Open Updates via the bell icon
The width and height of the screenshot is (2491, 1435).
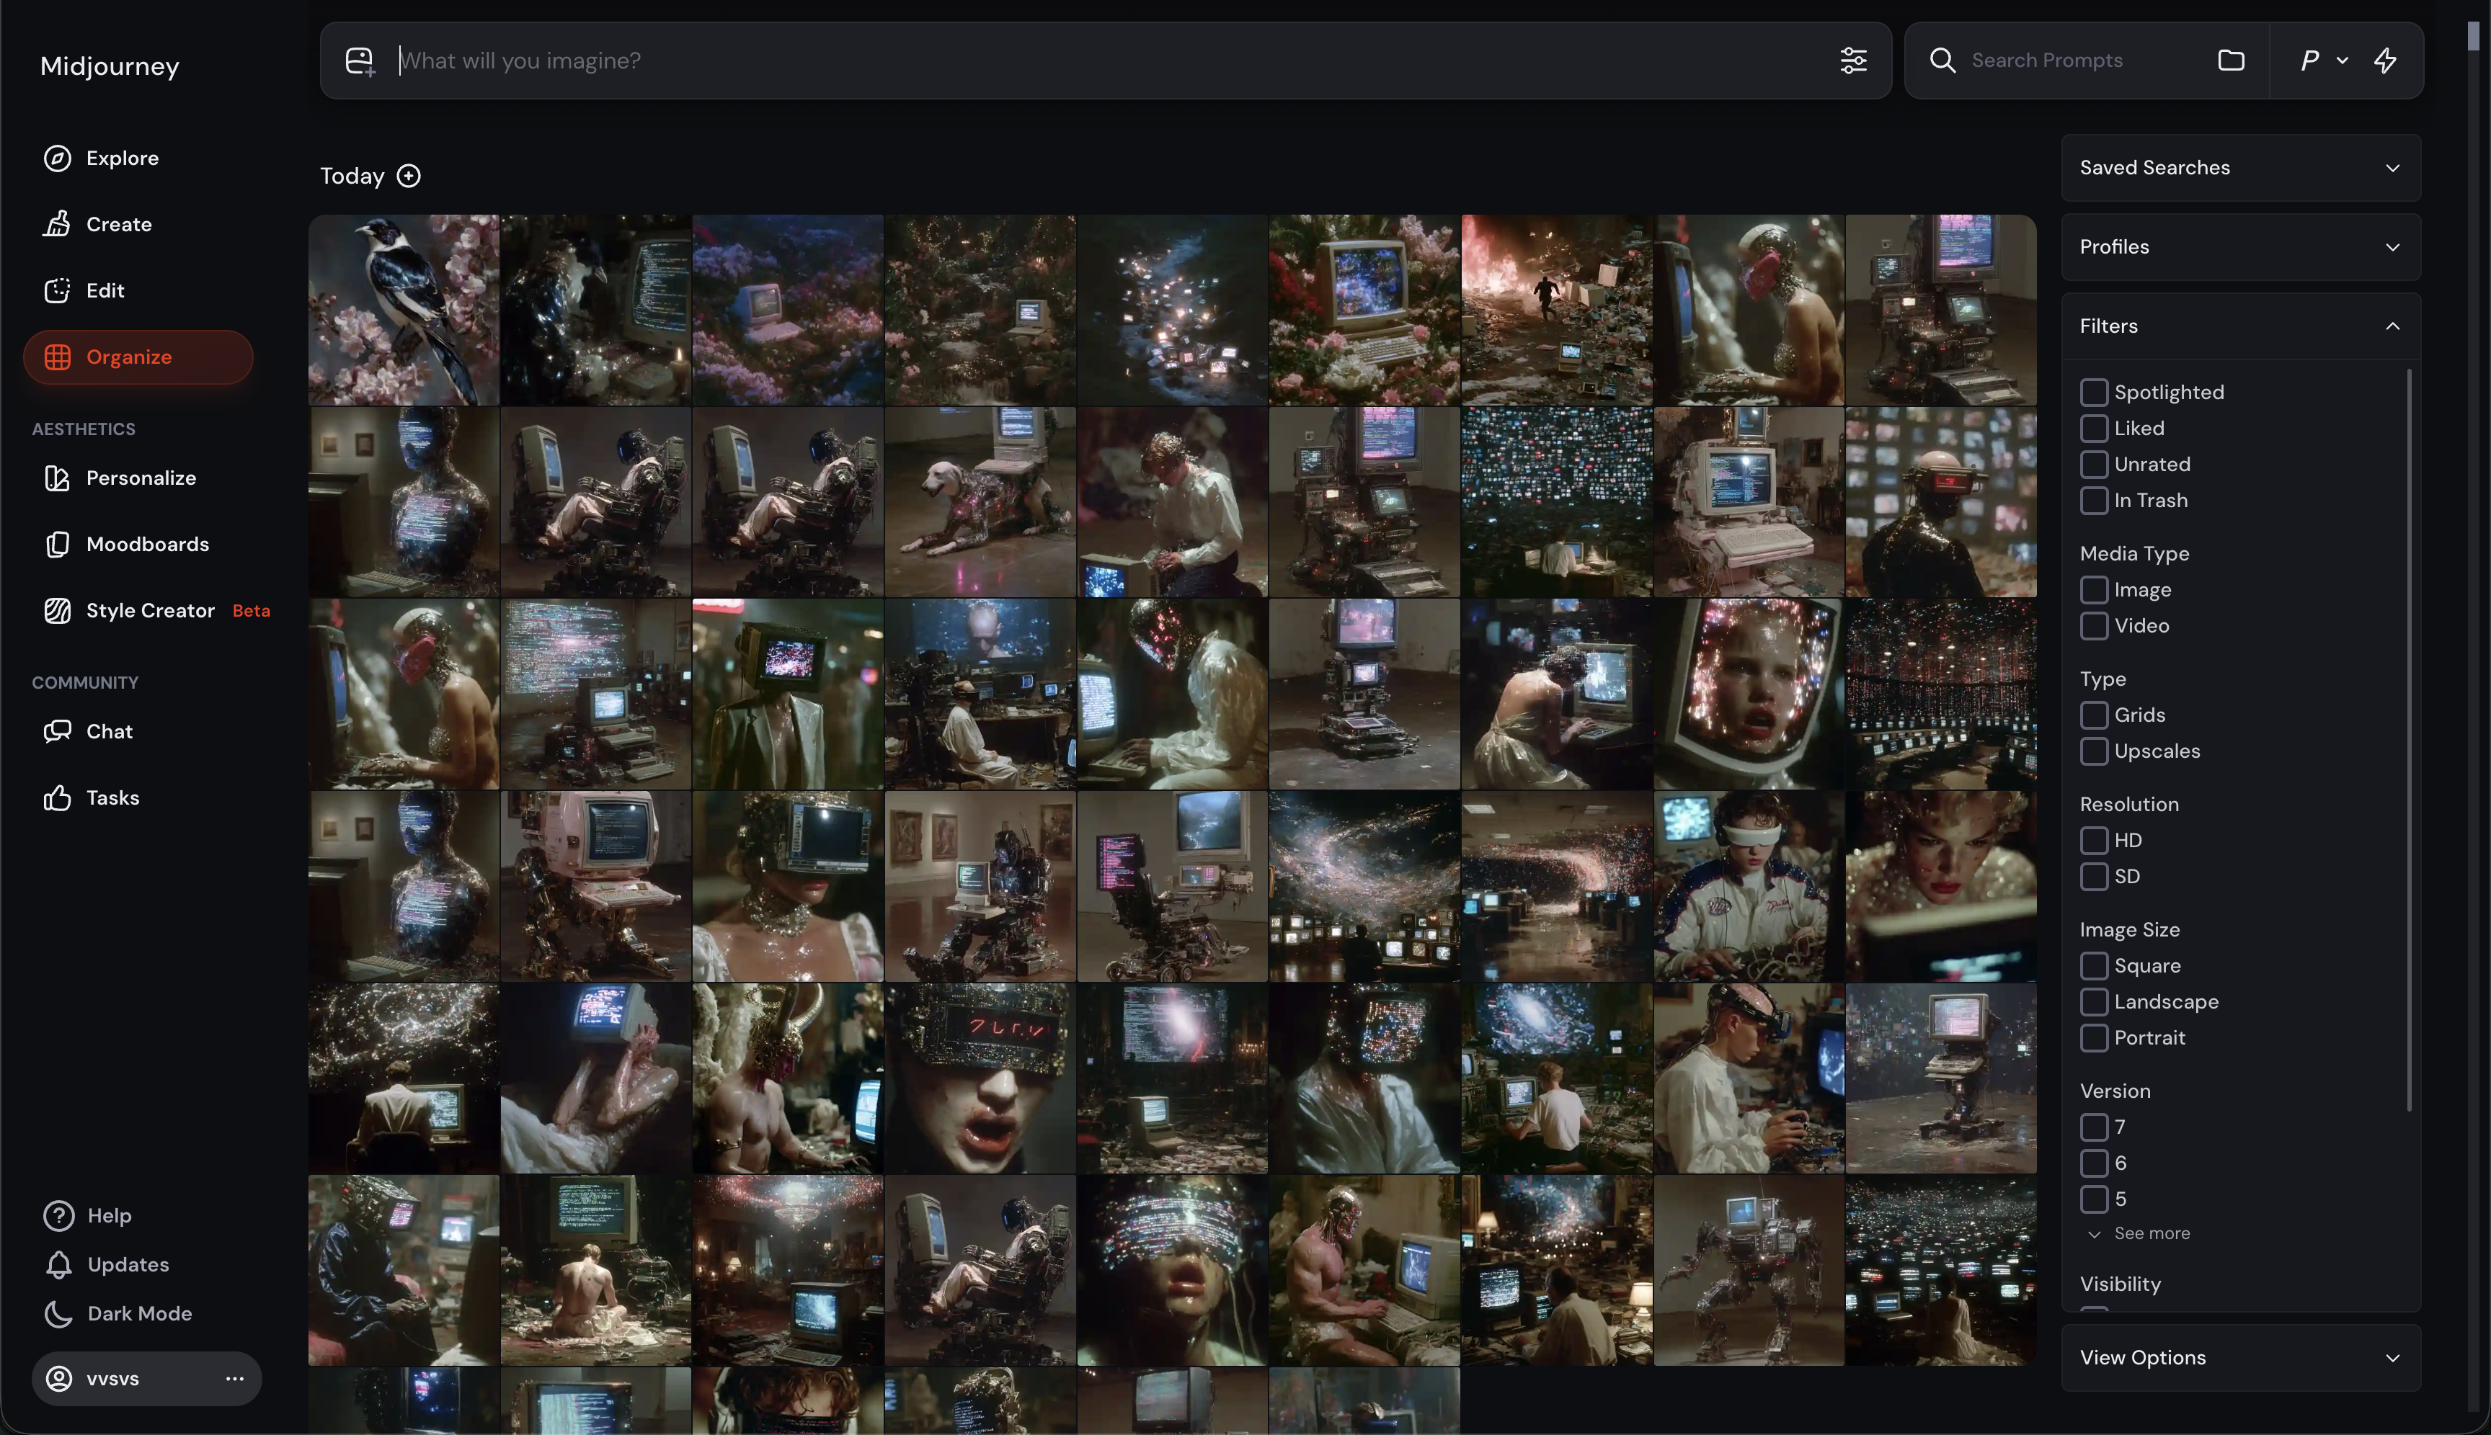pos(58,1264)
